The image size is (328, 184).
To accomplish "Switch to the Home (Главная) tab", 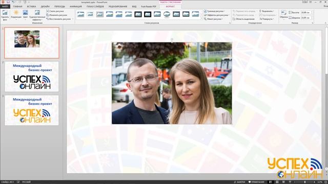I will [17, 7].
